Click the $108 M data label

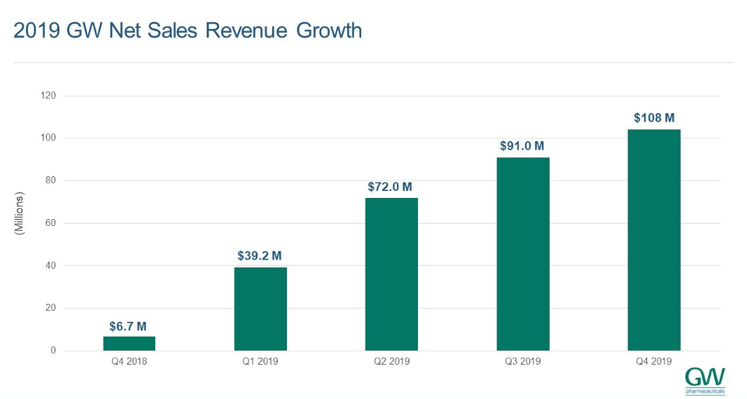pyautogui.click(x=653, y=118)
